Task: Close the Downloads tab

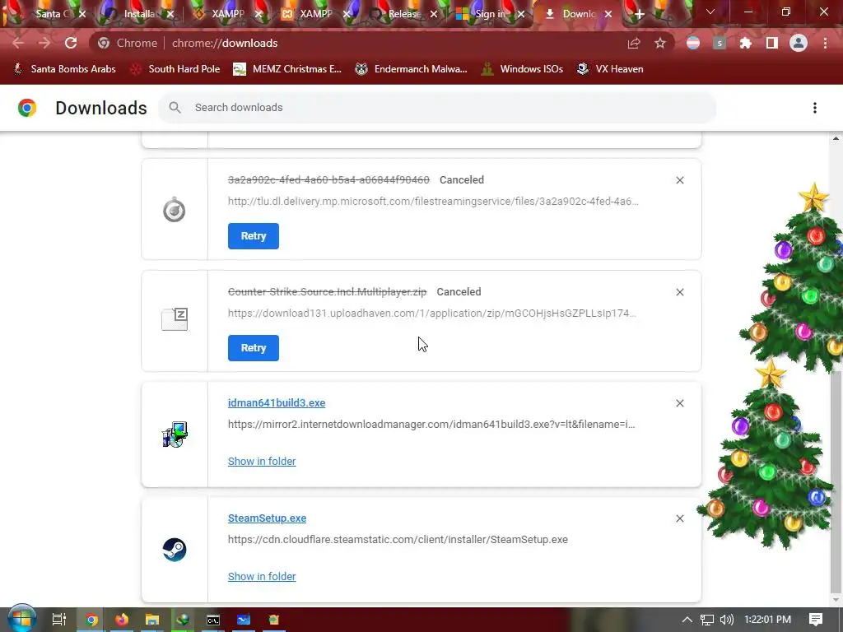Action: click(608, 14)
